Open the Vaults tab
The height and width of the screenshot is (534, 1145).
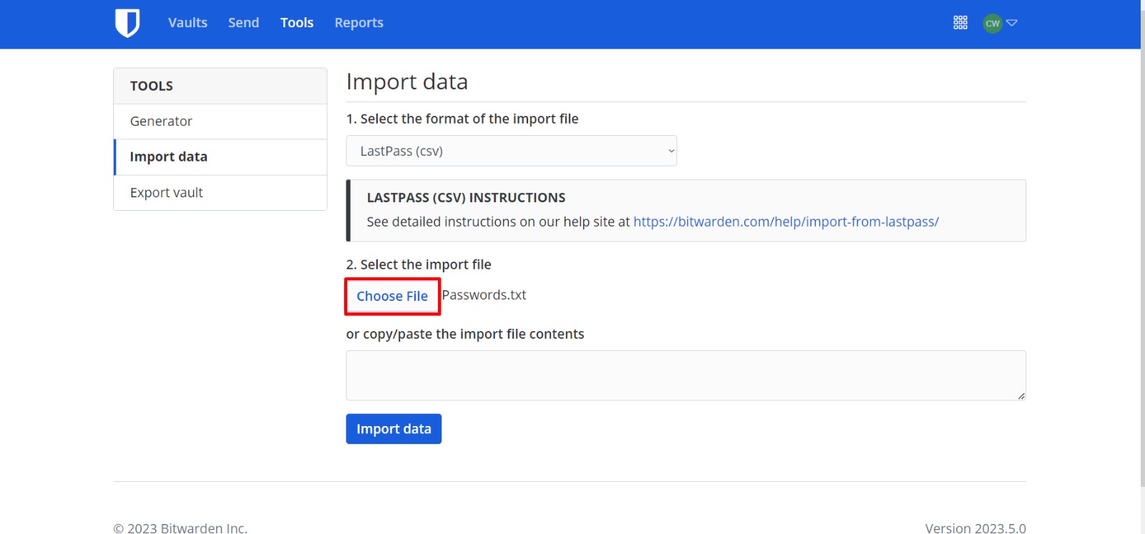pos(187,23)
